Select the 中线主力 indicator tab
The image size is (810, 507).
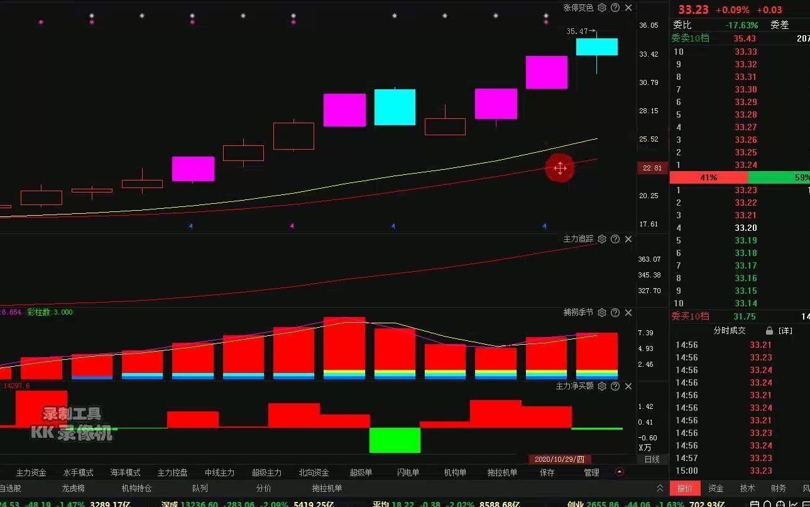[220, 472]
